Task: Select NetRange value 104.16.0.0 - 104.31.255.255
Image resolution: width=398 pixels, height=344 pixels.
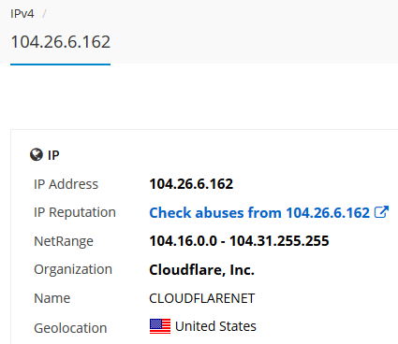Action: coord(239,241)
